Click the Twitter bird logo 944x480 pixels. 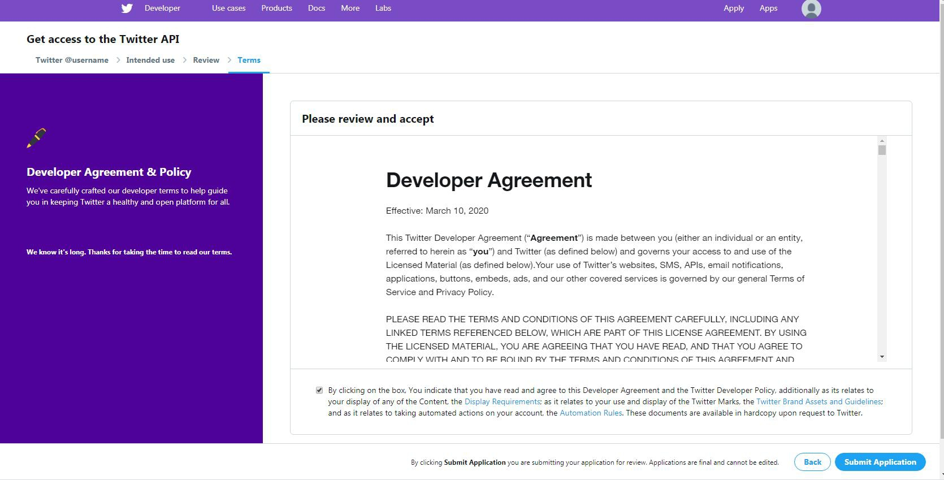pos(127,8)
